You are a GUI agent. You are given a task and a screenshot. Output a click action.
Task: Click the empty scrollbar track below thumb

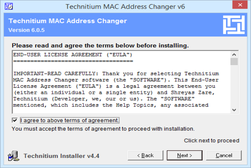pyautogui.click(x=234, y=86)
